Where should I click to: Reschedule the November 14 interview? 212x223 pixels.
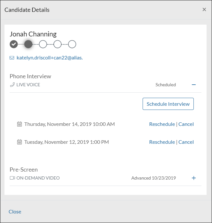pos(162,124)
